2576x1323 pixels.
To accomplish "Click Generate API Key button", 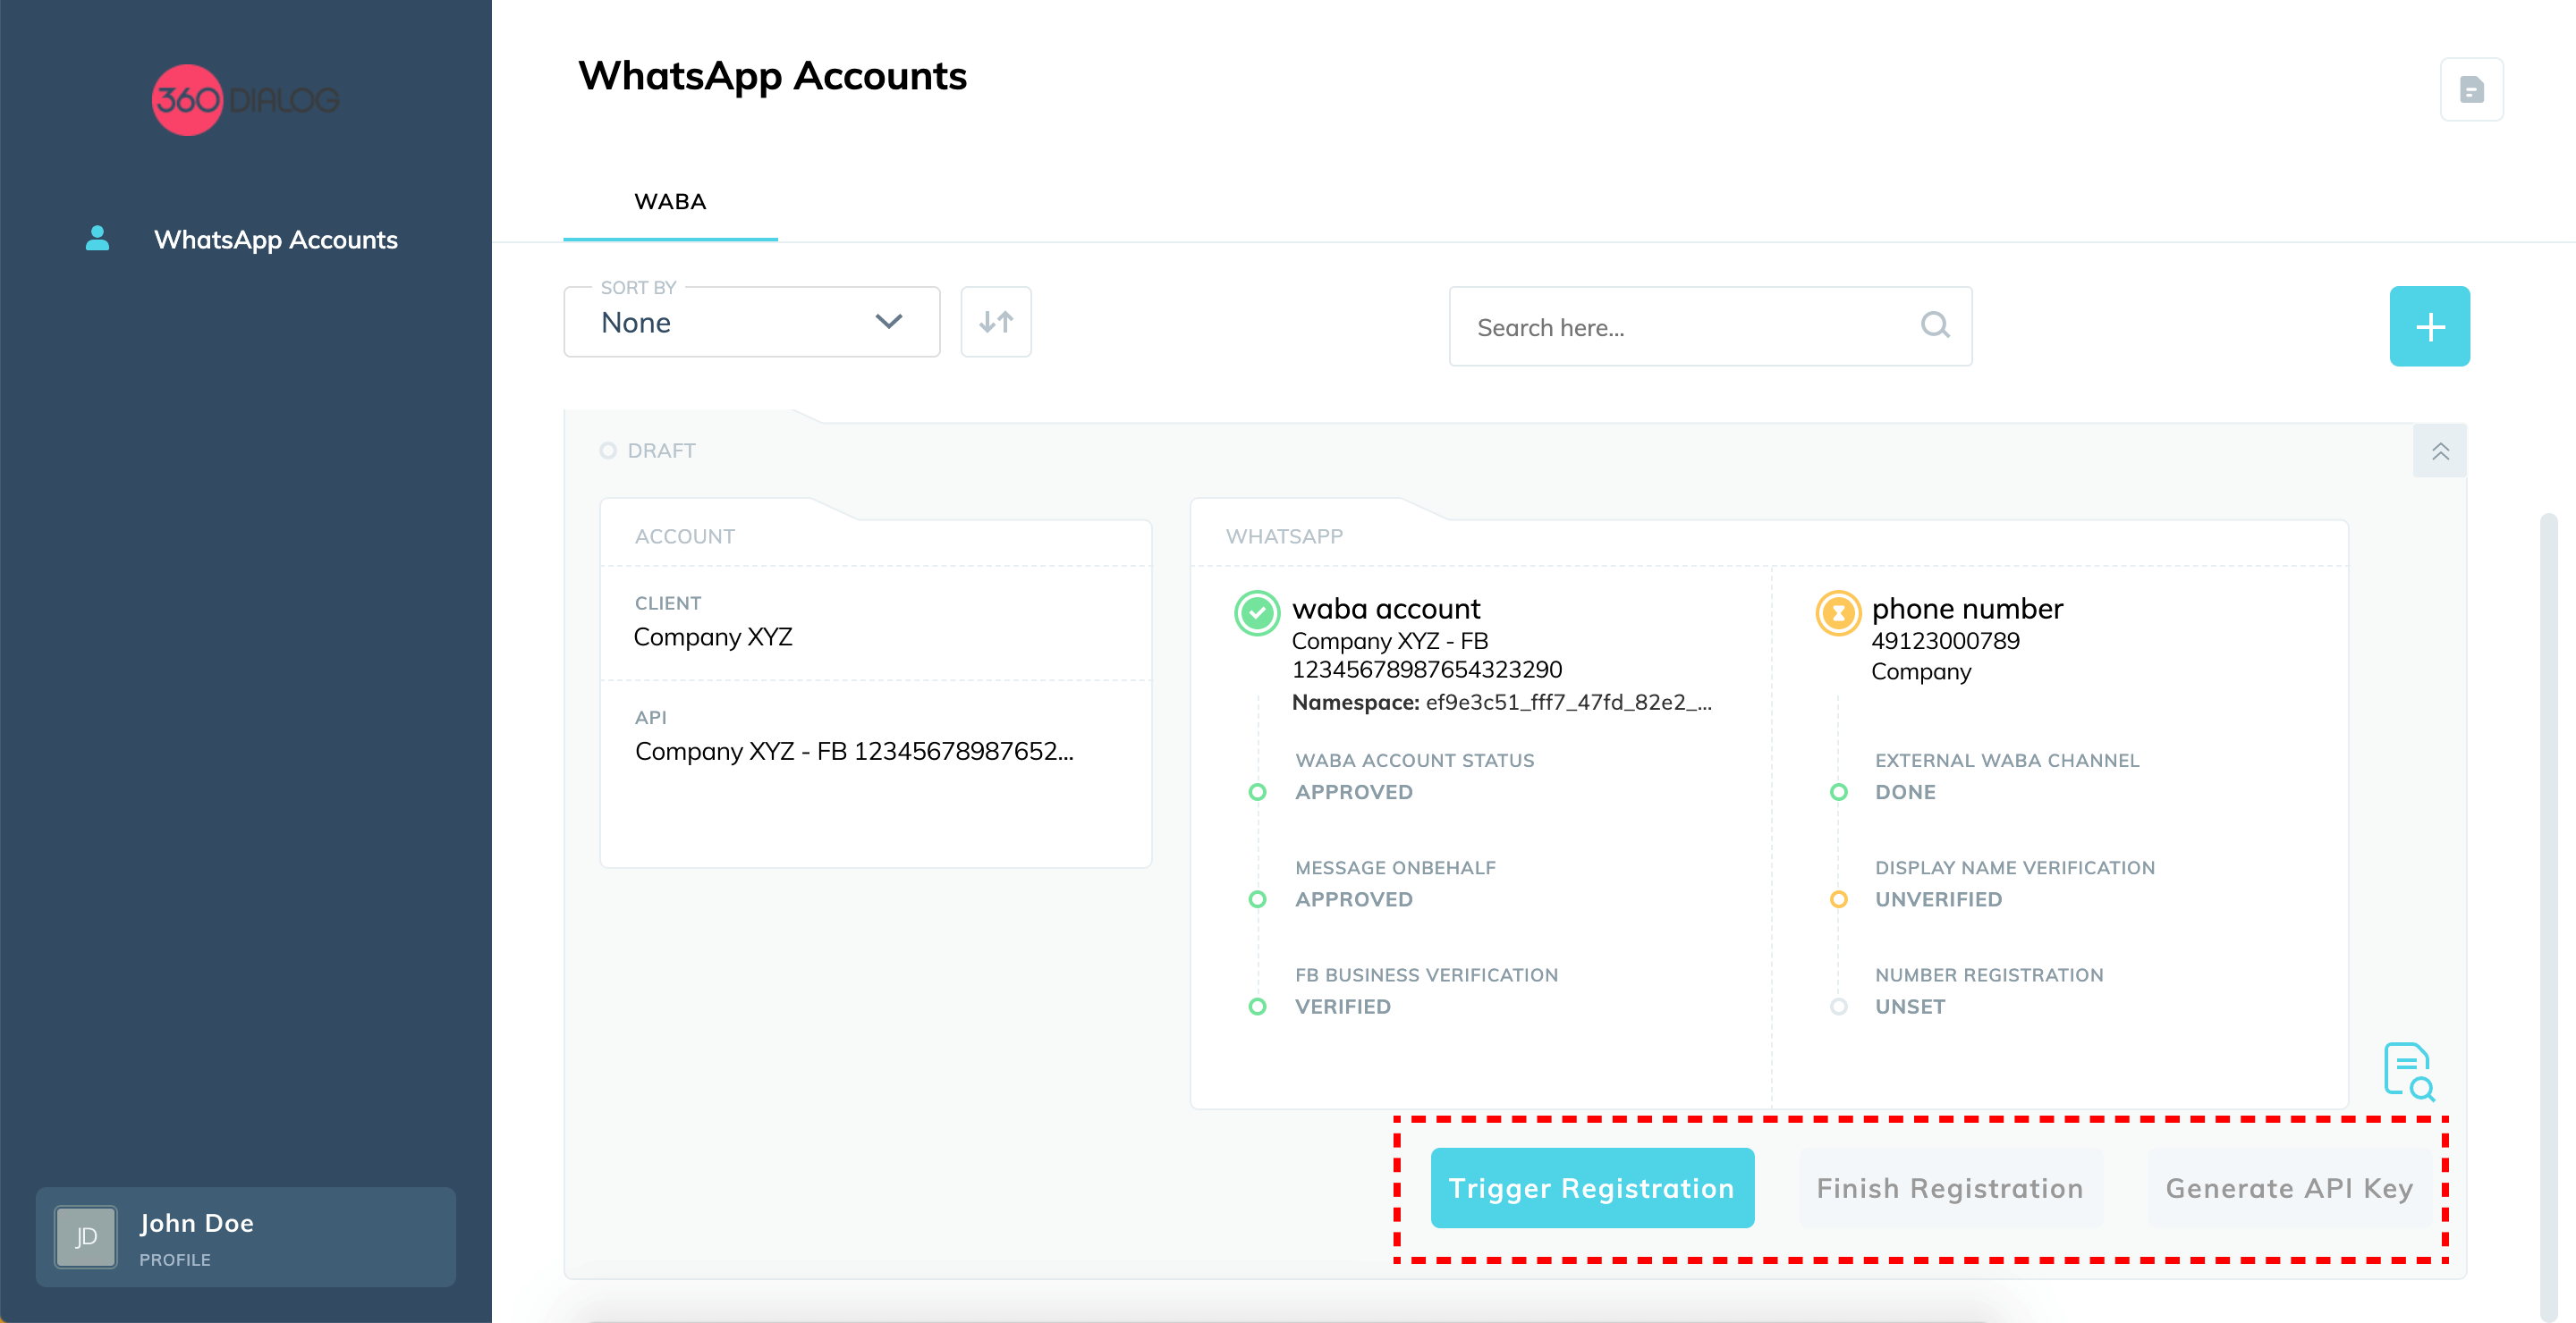I will (x=2288, y=1188).
